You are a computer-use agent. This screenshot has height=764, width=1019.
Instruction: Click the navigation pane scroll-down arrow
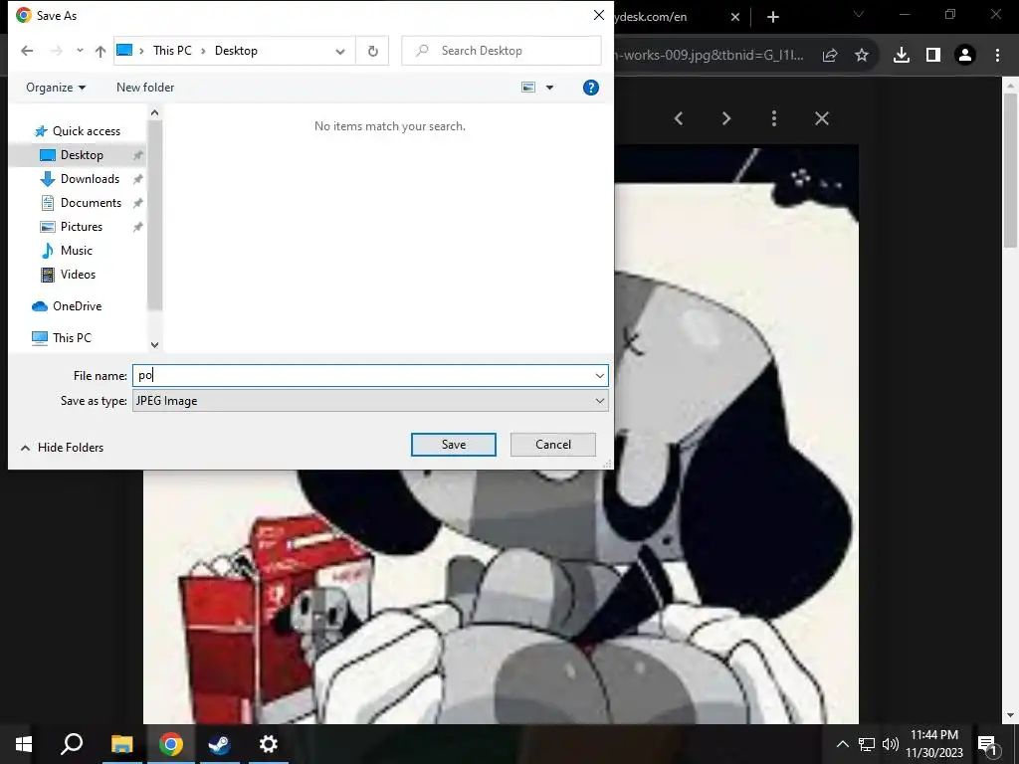tap(154, 345)
